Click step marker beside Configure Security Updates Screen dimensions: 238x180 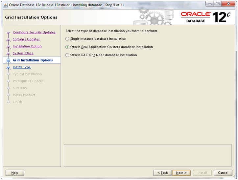point(8,33)
